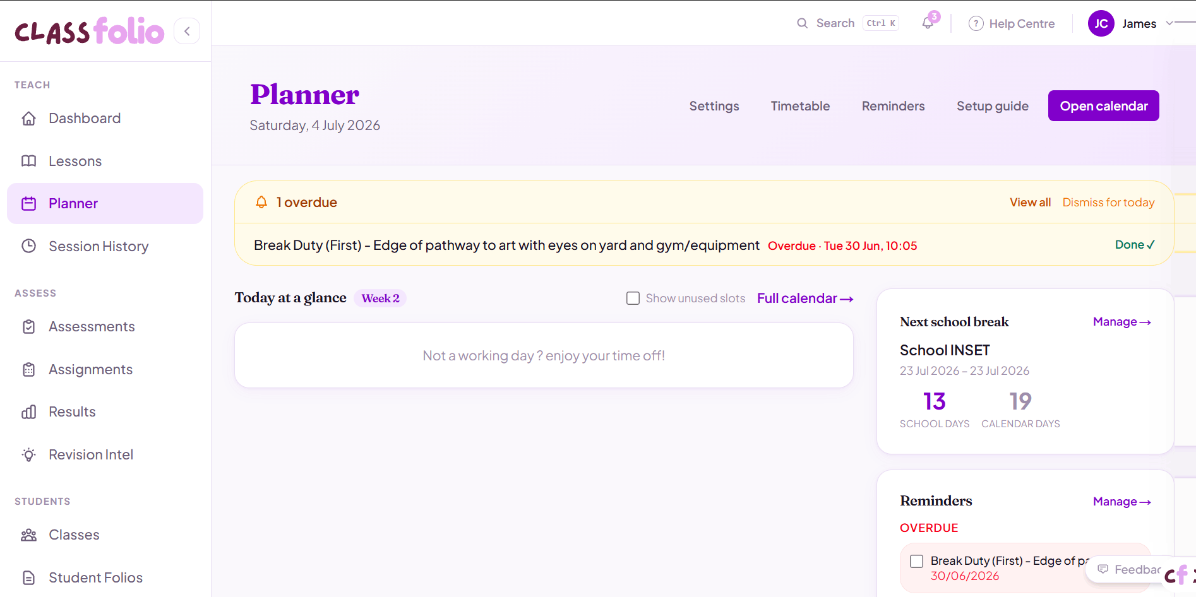Screen dimensions: 1196x597
Task: Click the Feedback speech bubble icon
Action: [x=1103, y=569]
